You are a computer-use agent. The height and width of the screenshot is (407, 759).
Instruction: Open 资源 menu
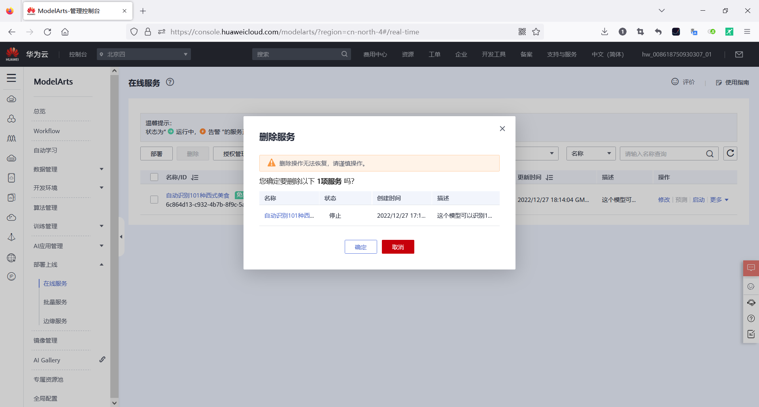(408, 54)
